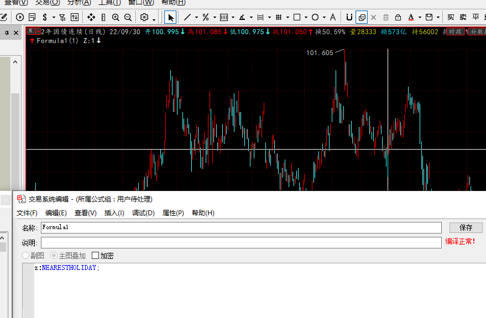Select the straight line drawing tool
Viewport: 486px width, 318px height.
187,17
